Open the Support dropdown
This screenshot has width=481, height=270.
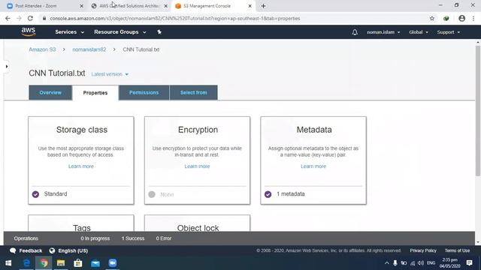(449, 32)
